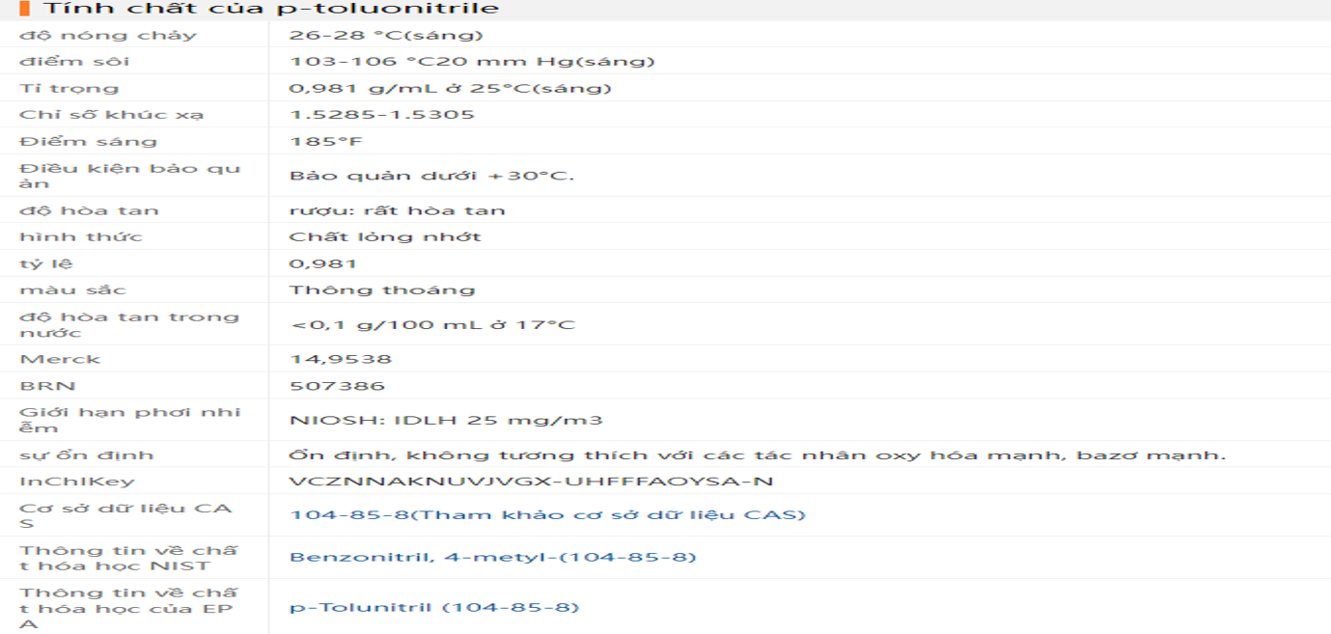Select the InChIKey value VCZNNAKNUVJVGX-UHFFFAOYSA-N
This screenshot has width=1331, height=634.
531,482
